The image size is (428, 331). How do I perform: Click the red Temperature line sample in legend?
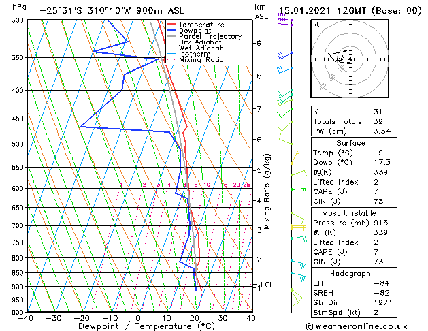(x=171, y=25)
